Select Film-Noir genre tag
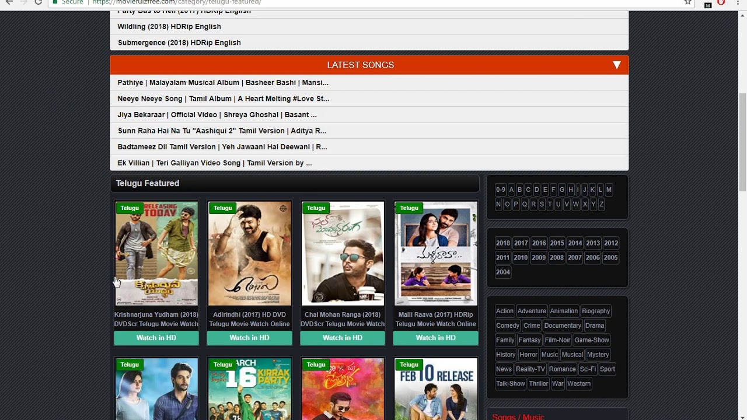Viewport: 747px width, 420px height. [x=557, y=341]
